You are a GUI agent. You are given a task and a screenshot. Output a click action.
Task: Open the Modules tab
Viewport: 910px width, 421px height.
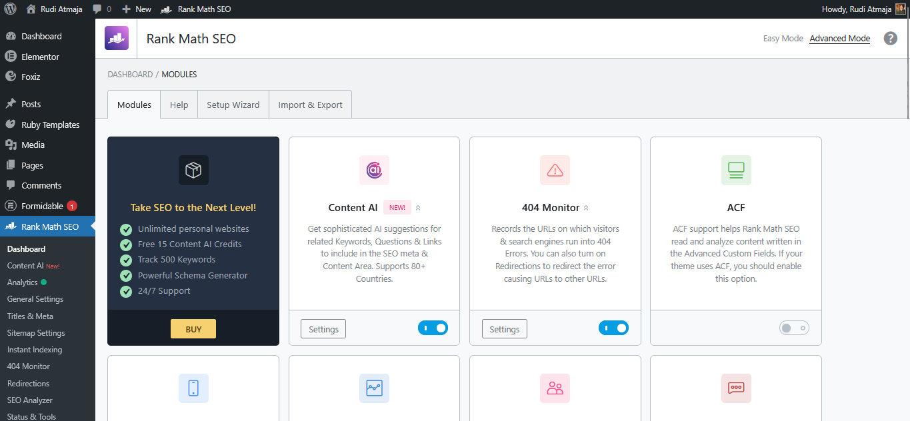pos(134,105)
